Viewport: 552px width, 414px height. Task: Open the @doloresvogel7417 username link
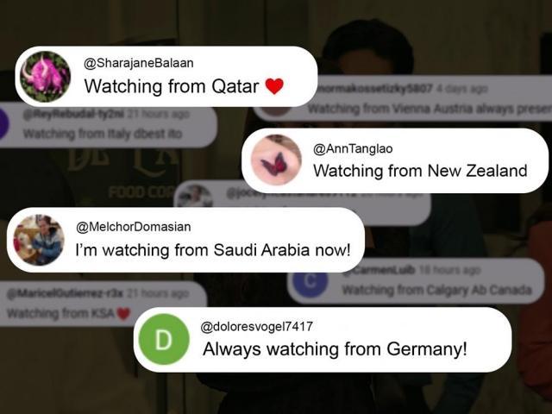click(257, 327)
